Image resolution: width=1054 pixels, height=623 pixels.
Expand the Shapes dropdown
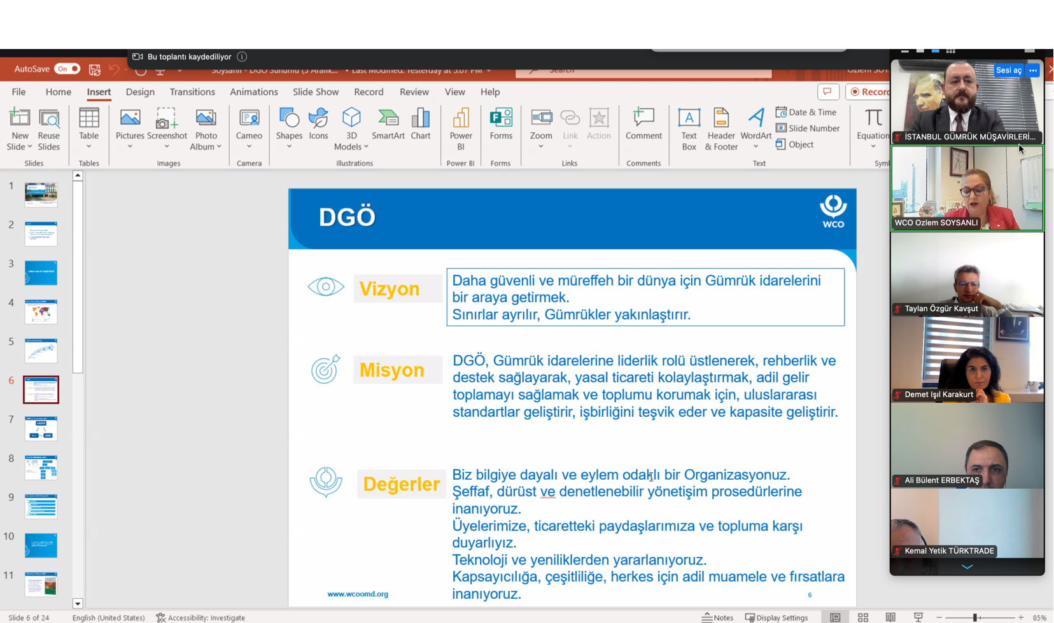pos(289,147)
